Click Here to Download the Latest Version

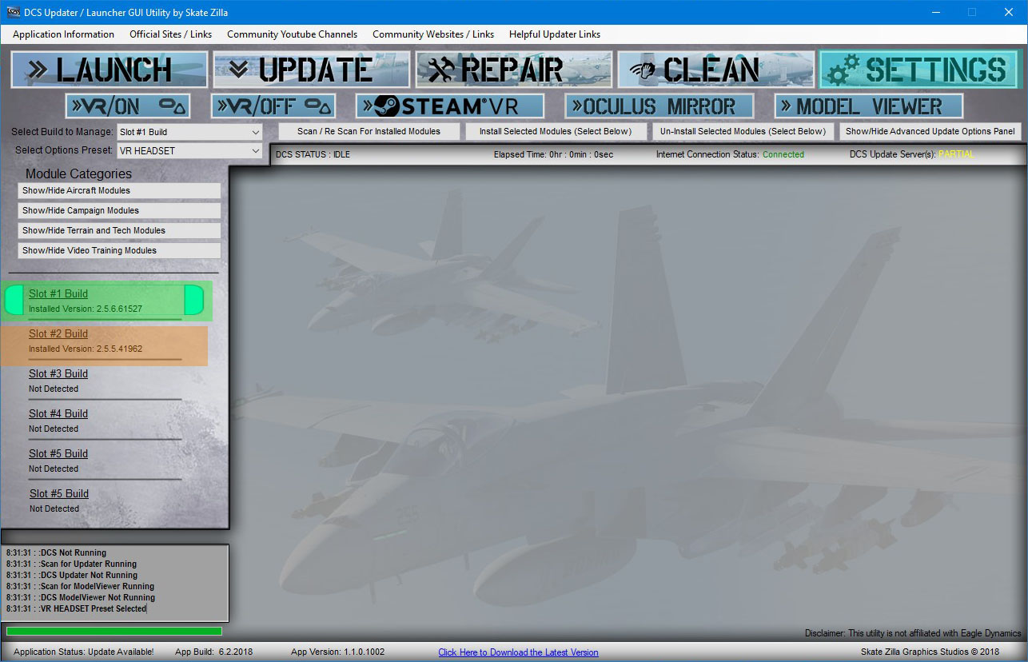click(x=518, y=652)
